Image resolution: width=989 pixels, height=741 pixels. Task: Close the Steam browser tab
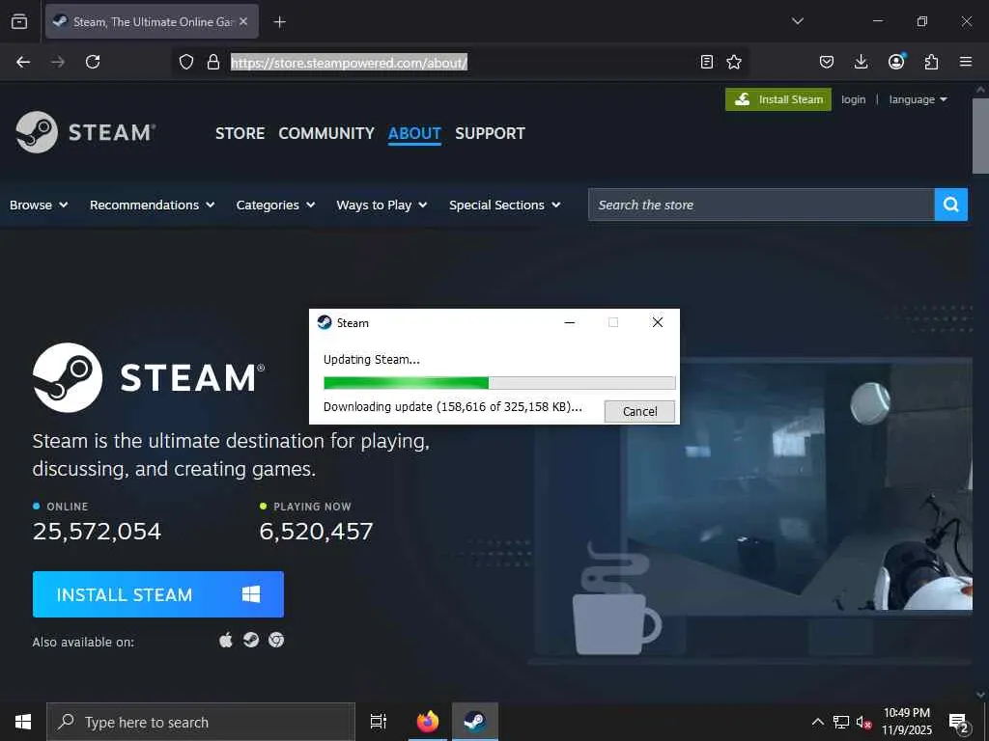click(x=243, y=21)
